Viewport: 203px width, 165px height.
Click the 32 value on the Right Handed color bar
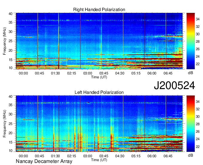tap(198, 27)
